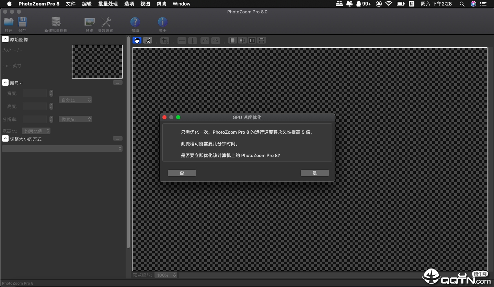The image size is (494, 287).
Task: Switch to side-by-side preview layout
Action: pyautogui.click(x=252, y=40)
